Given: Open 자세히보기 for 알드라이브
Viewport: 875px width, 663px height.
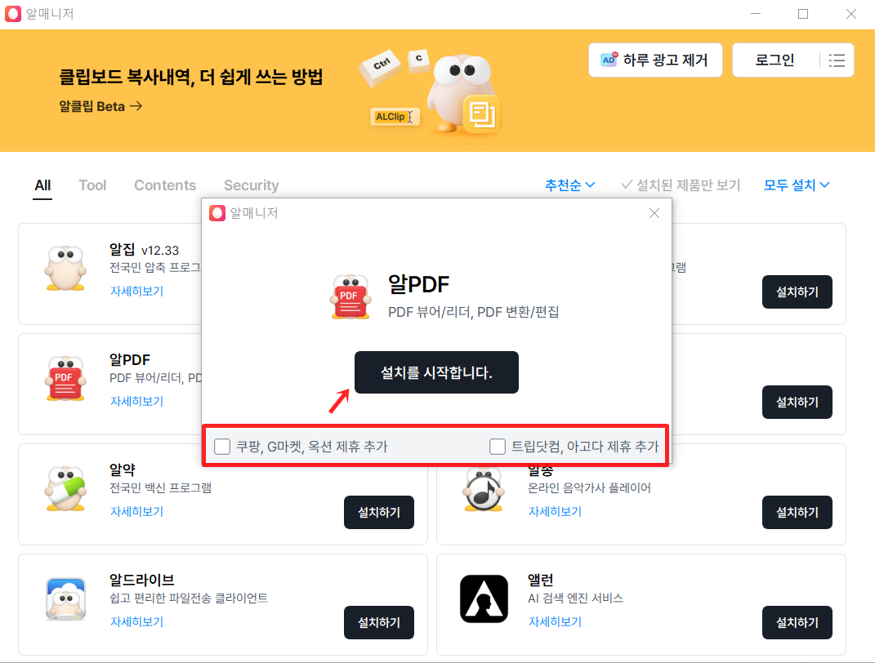Looking at the screenshot, I should [136, 621].
